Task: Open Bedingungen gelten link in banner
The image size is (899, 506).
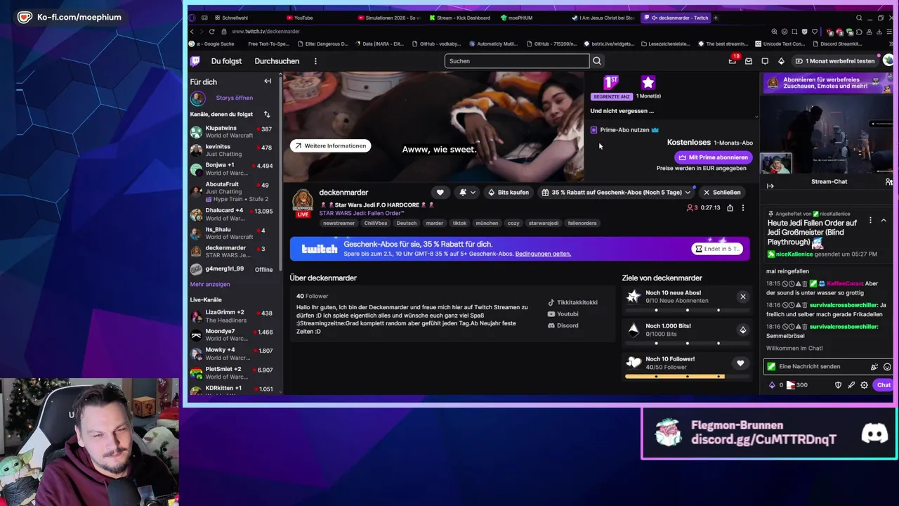Action: [543, 254]
